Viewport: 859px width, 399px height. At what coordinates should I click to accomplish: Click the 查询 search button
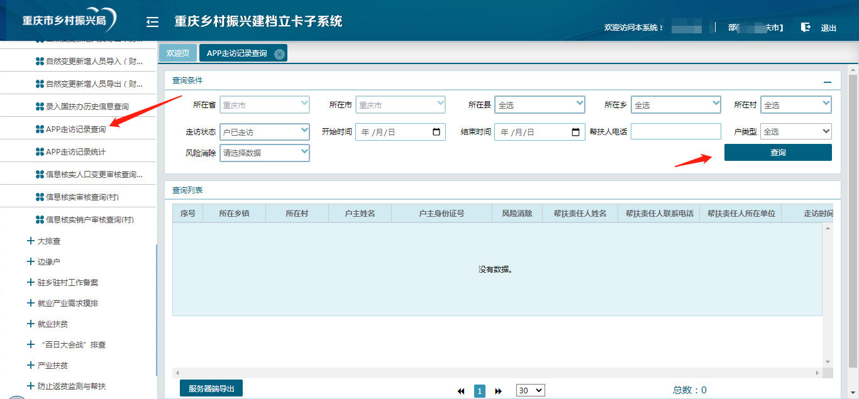coord(778,153)
